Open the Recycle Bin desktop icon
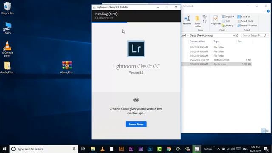The image size is (272, 153). (7, 8)
